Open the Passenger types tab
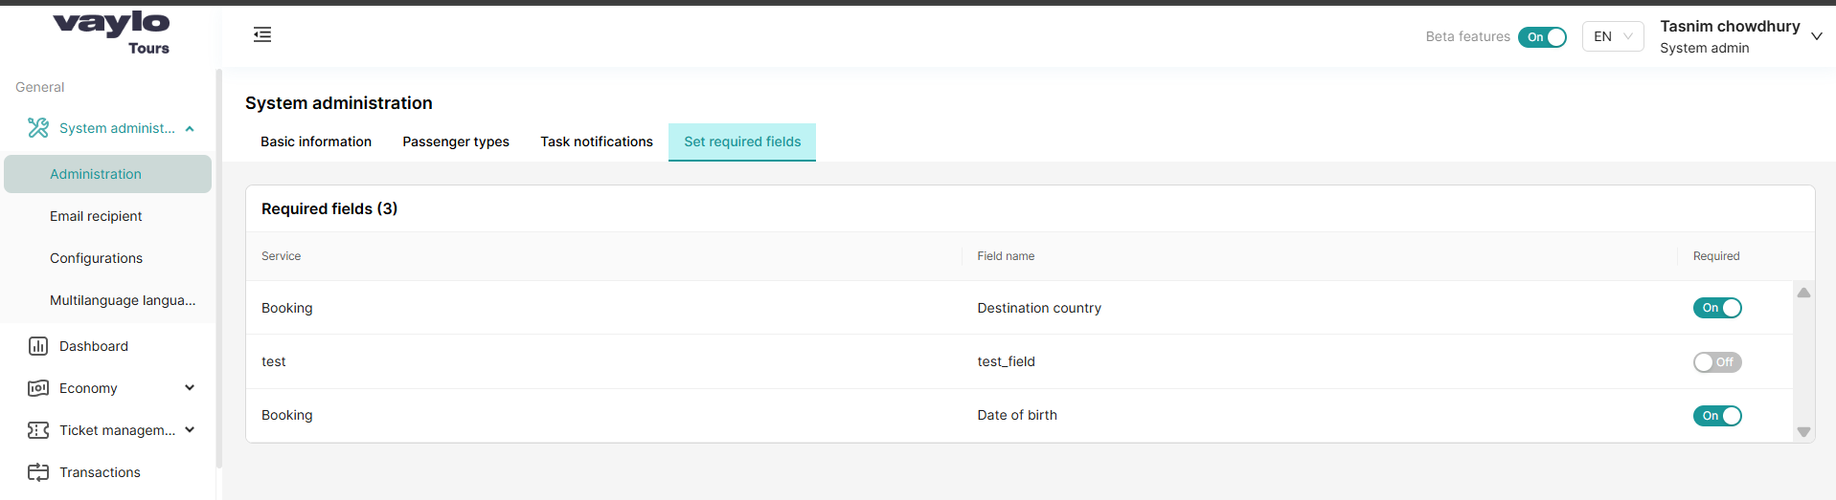Screen dimensions: 1836x500 456,141
